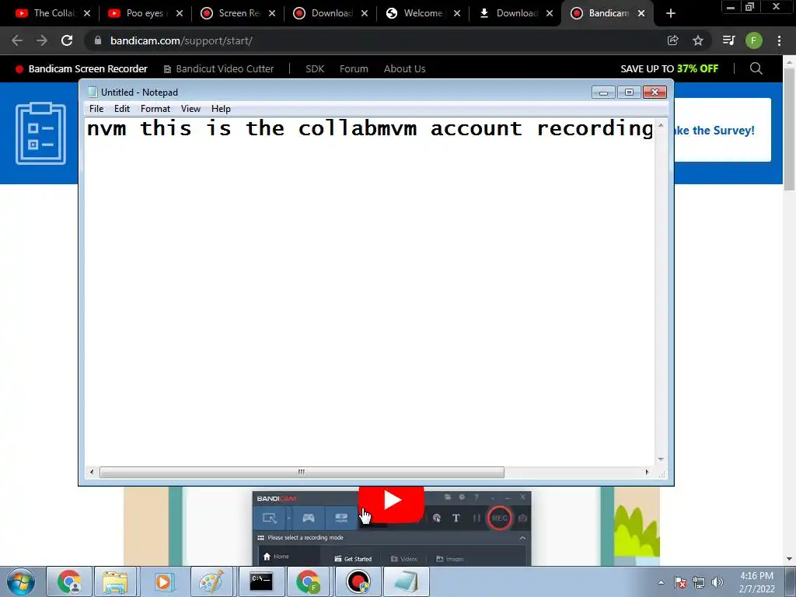
Task: Close the 'Welcome' tab
Action: point(457,13)
